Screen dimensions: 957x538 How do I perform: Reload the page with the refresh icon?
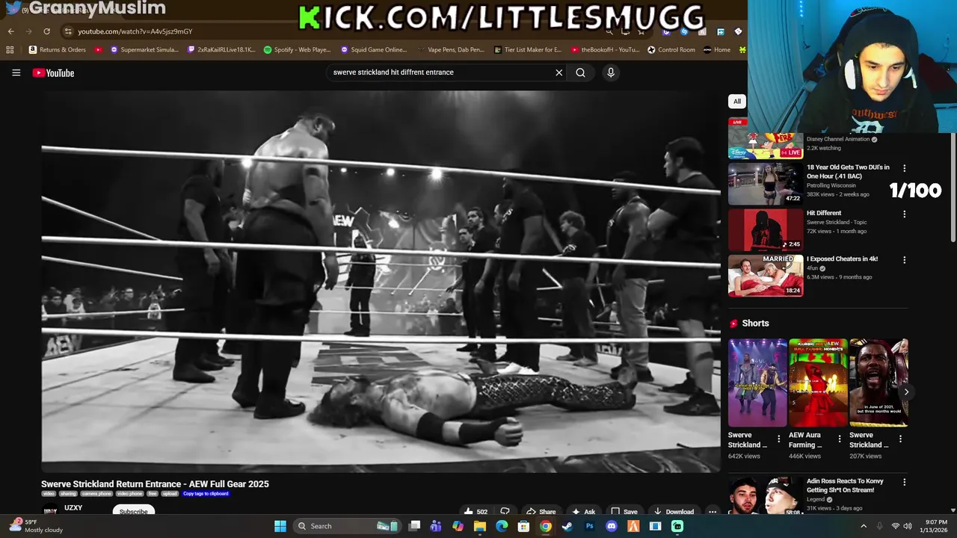pos(46,31)
